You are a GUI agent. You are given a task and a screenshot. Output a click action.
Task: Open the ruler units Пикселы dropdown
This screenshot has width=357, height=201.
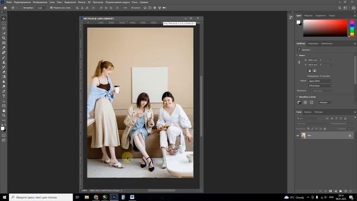(325, 103)
